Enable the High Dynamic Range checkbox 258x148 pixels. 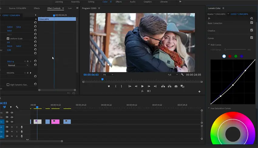click(8, 85)
